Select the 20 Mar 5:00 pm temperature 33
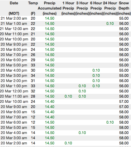131x147 pixels. click(x=33, y=65)
